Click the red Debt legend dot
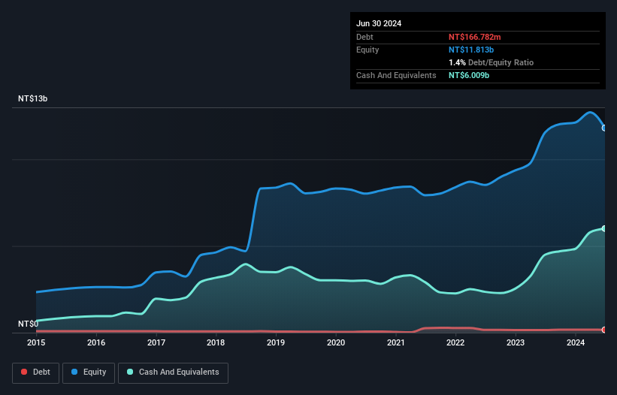The height and width of the screenshot is (395, 617). pos(24,372)
